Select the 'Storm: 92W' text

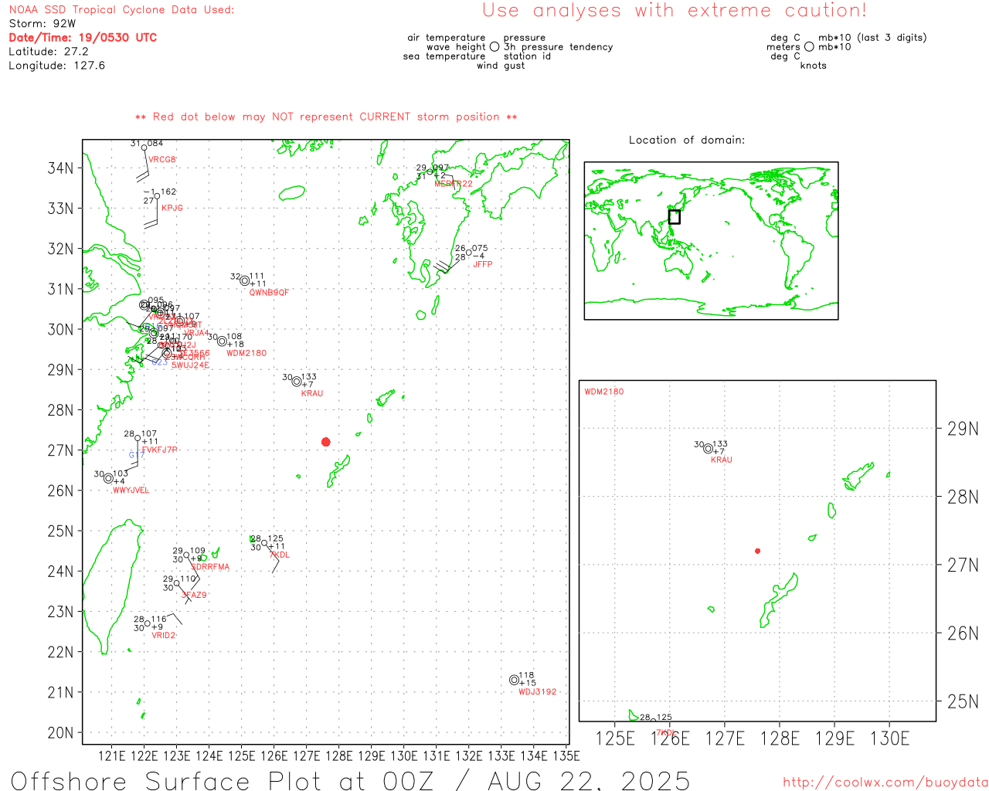click(x=42, y=24)
